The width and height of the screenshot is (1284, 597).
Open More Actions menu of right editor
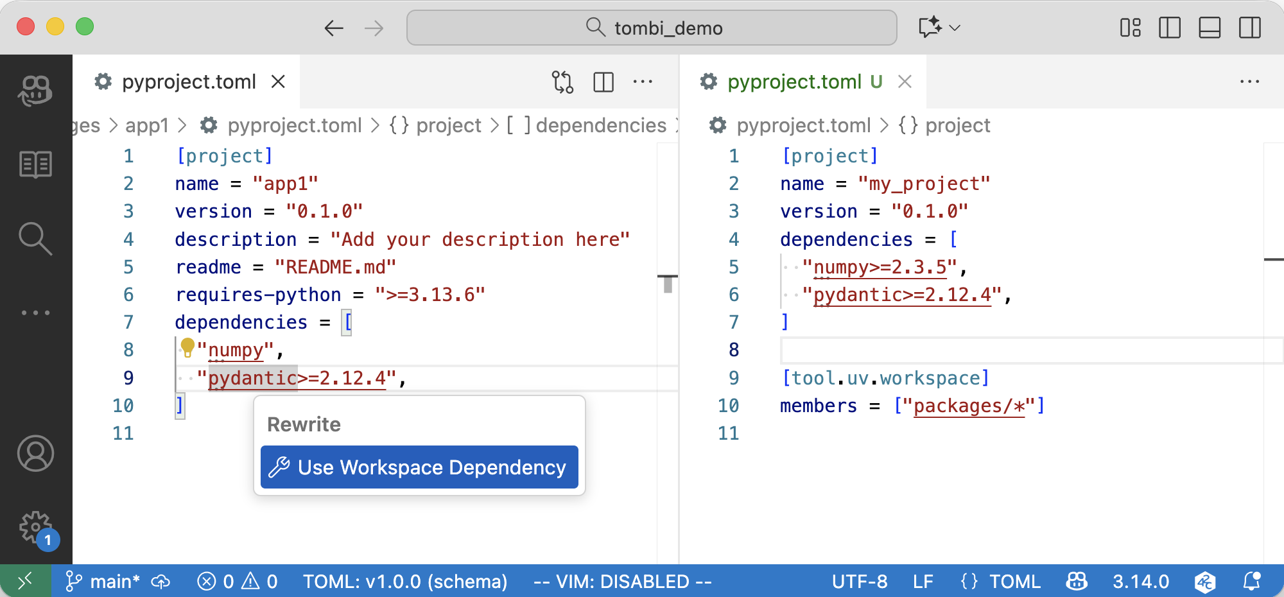[1249, 82]
